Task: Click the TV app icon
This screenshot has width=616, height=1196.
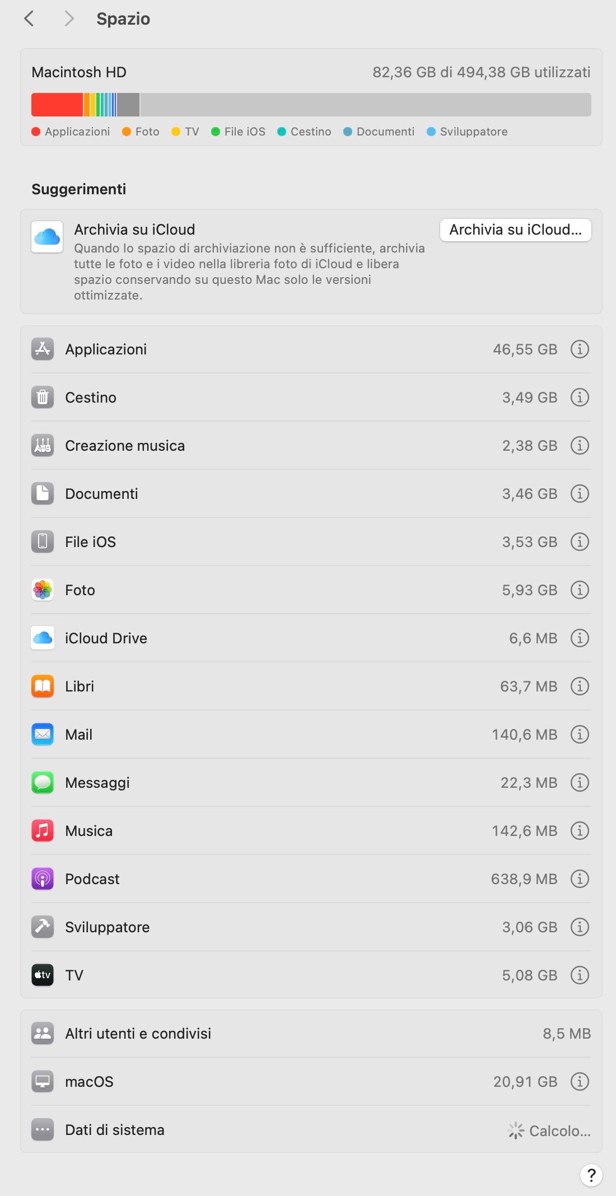Action: pos(43,975)
